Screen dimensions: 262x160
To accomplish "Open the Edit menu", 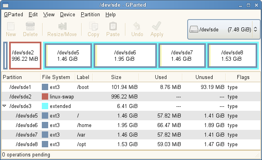I will [33, 15].
